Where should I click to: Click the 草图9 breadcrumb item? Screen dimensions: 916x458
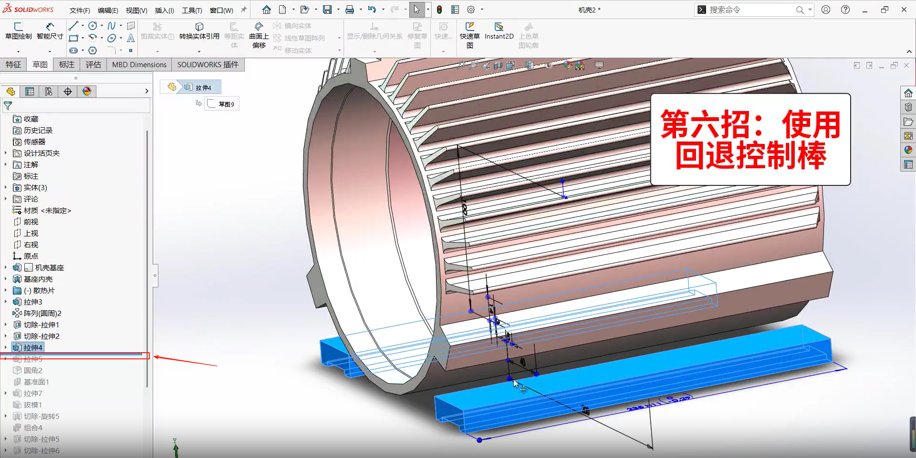coord(222,104)
